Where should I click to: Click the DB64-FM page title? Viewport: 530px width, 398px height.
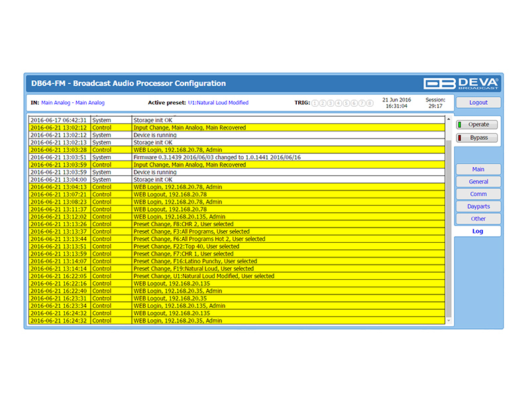click(x=129, y=84)
